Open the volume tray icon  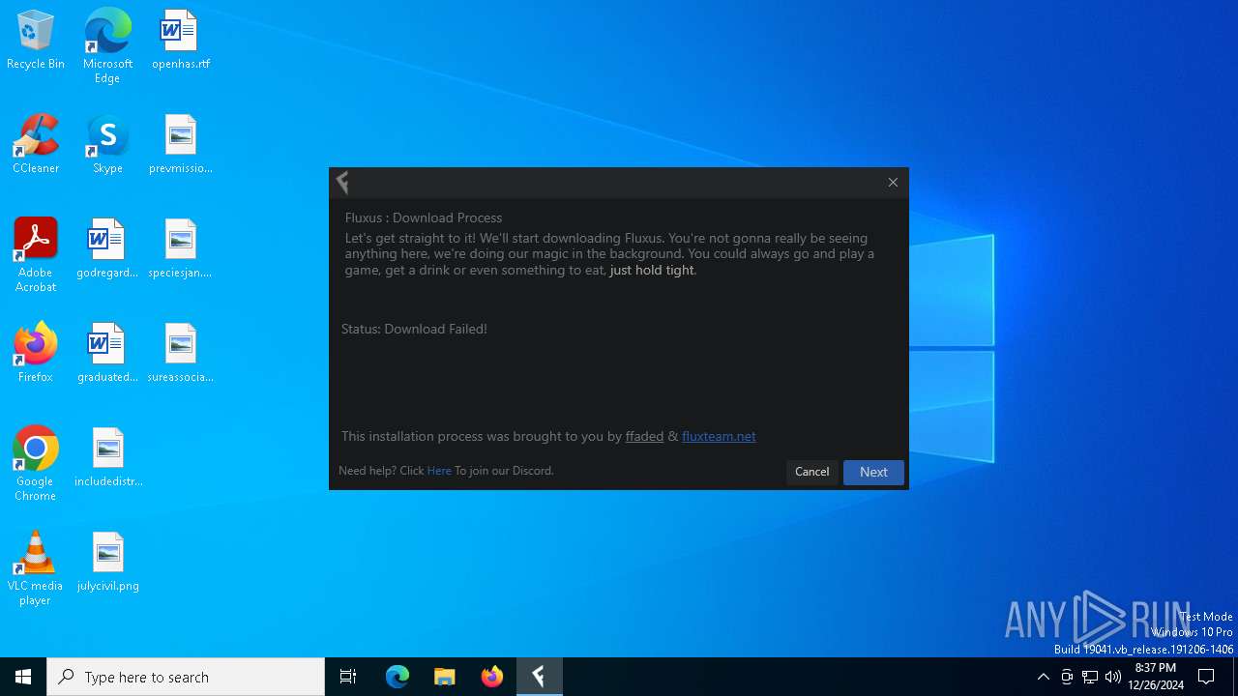point(1113,677)
